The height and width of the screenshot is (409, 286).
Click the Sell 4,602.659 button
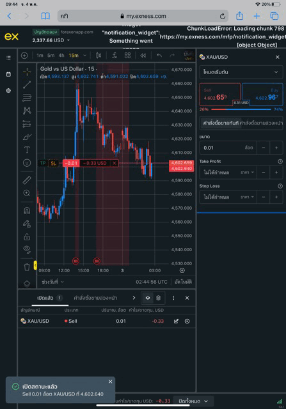pyautogui.click(x=219, y=94)
